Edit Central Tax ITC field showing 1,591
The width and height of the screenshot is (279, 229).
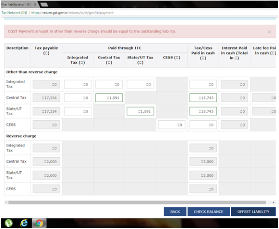pos(109,97)
